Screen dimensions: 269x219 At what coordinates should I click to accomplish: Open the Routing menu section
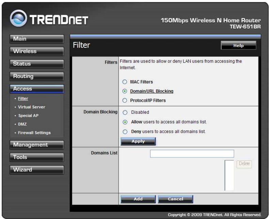(x=37, y=76)
